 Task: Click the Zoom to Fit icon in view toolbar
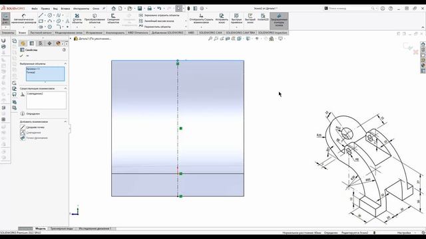pos(210,39)
